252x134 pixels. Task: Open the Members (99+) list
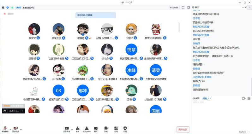86,129
